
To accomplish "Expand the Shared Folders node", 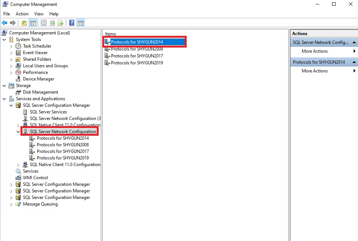I will click(11, 60).
